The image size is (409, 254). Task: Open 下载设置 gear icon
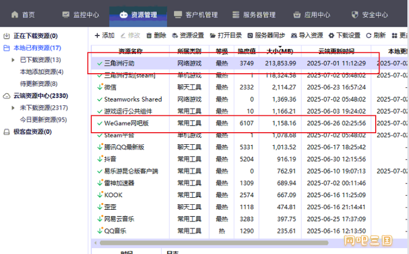(x=331, y=36)
